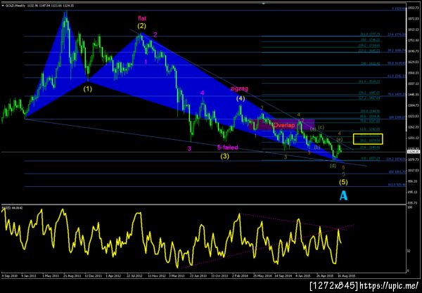Image resolution: width=422 pixels, height=293 pixels.
Task: Select the yellow (4) wave label
Action: pyautogui.click(x=241, y=98)
